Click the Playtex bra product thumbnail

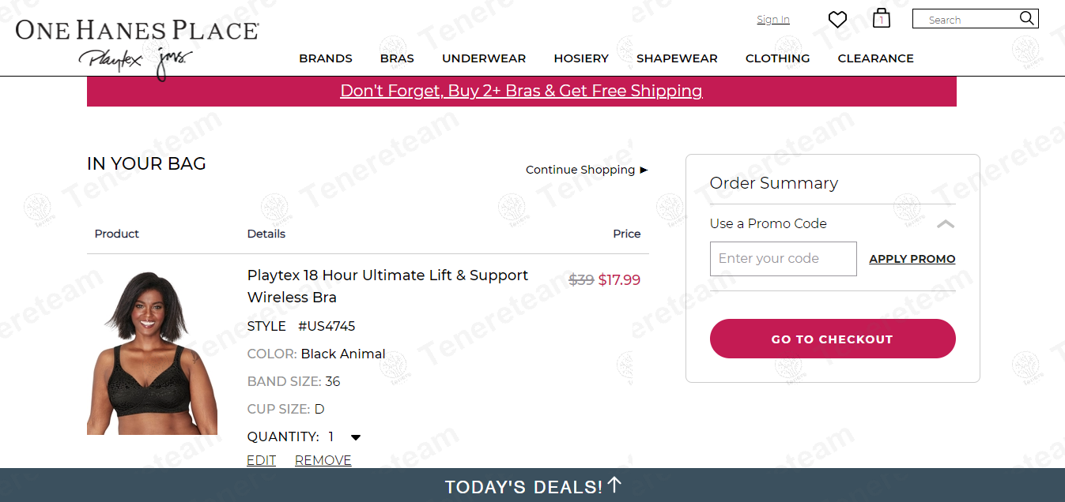152,352
